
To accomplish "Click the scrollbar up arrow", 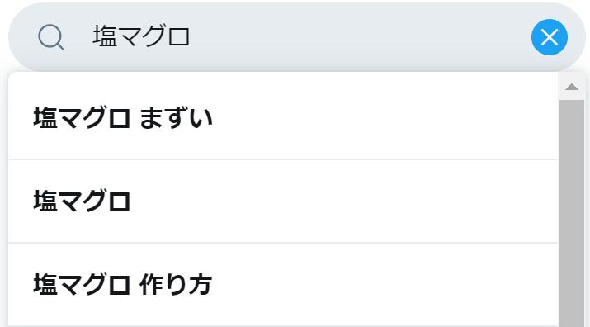I will [x=572, y=87].
